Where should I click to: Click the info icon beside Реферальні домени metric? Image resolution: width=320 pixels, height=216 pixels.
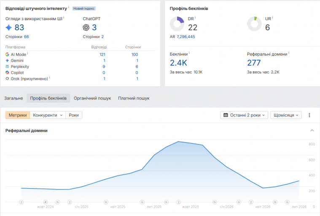[289, 53]
